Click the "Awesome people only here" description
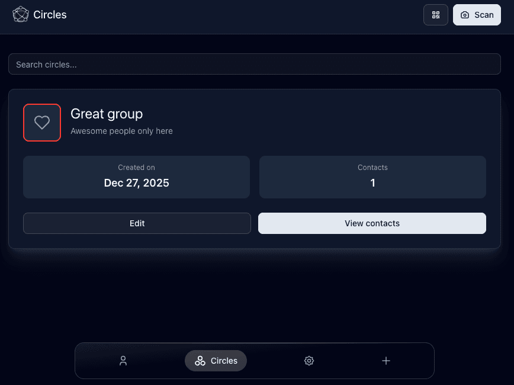The image size is (514, 385). pos(121,131)
